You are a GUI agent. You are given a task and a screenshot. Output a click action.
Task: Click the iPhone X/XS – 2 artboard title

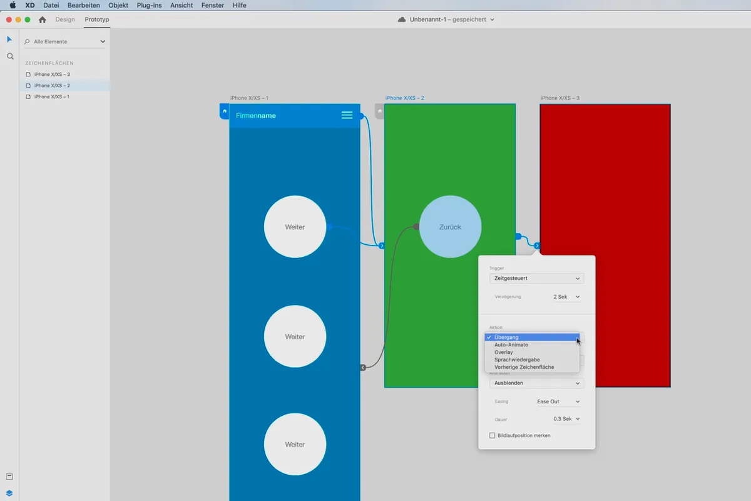tap(405, 98)
